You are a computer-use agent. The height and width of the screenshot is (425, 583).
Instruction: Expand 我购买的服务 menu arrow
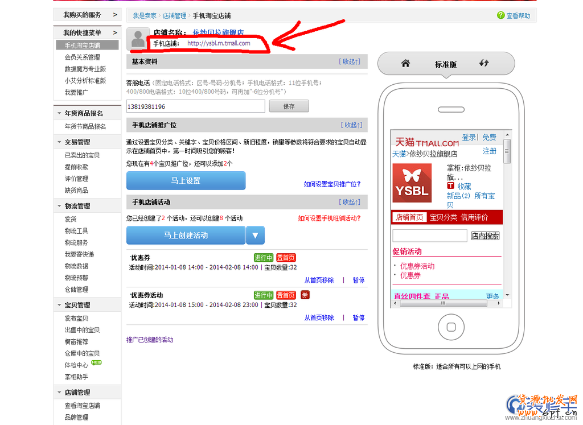tap(115, 15)
